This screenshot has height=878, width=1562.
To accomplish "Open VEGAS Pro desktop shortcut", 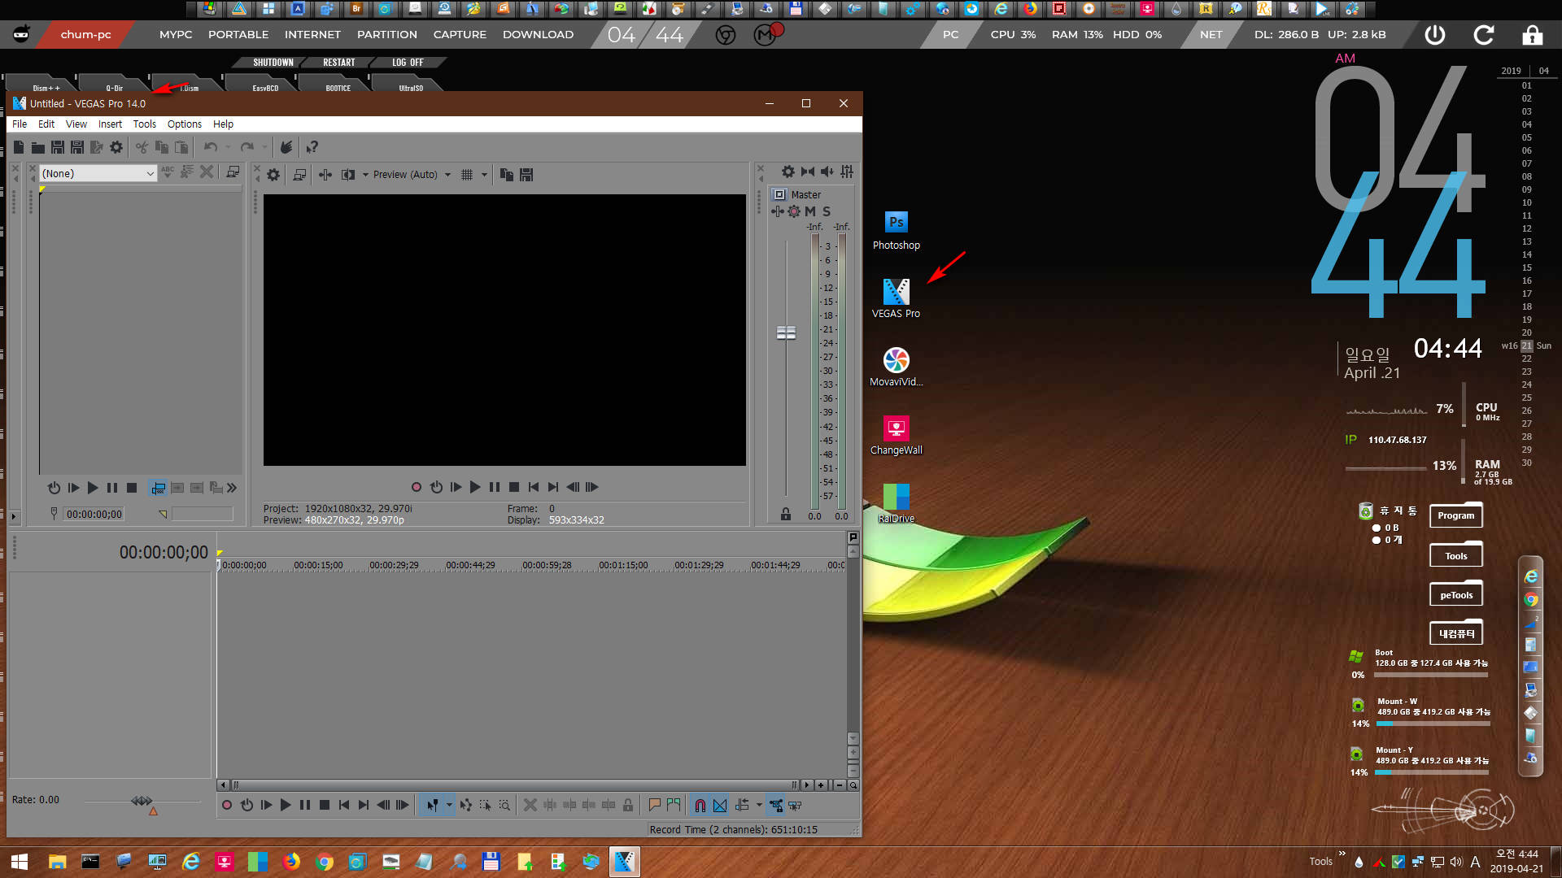I will (896, 298).
